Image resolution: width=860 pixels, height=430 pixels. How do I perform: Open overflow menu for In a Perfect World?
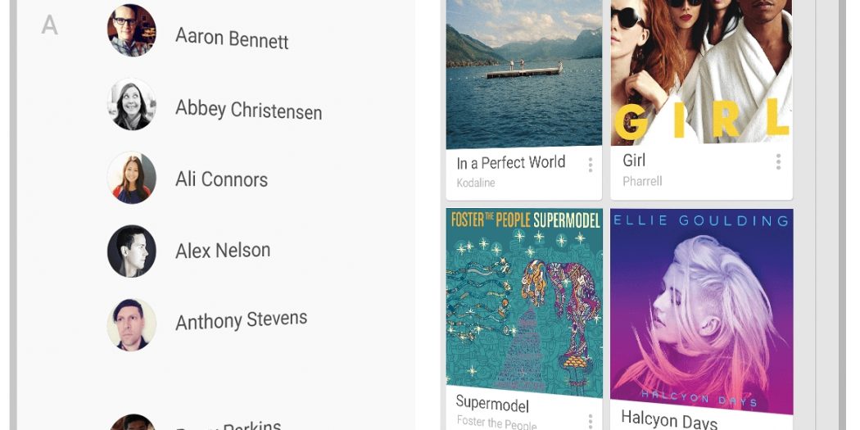point(591,165)
